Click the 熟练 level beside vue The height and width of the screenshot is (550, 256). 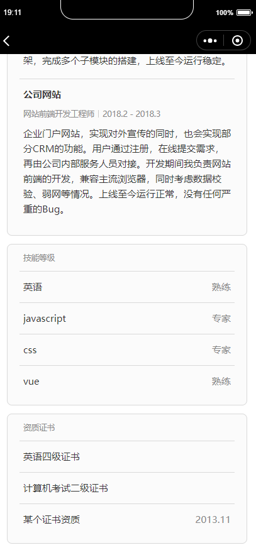(221, 382)
